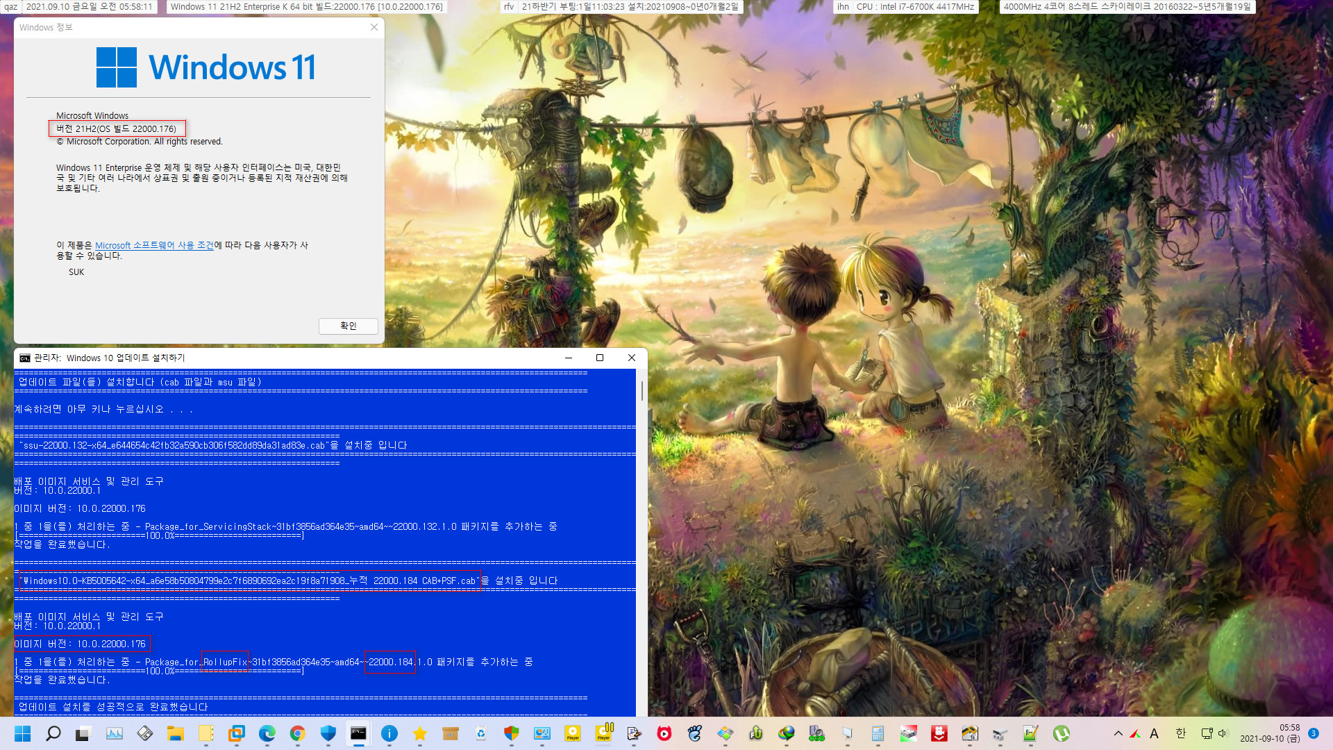Launch Google Chrome from the taskbar

(x=297, y=733)
